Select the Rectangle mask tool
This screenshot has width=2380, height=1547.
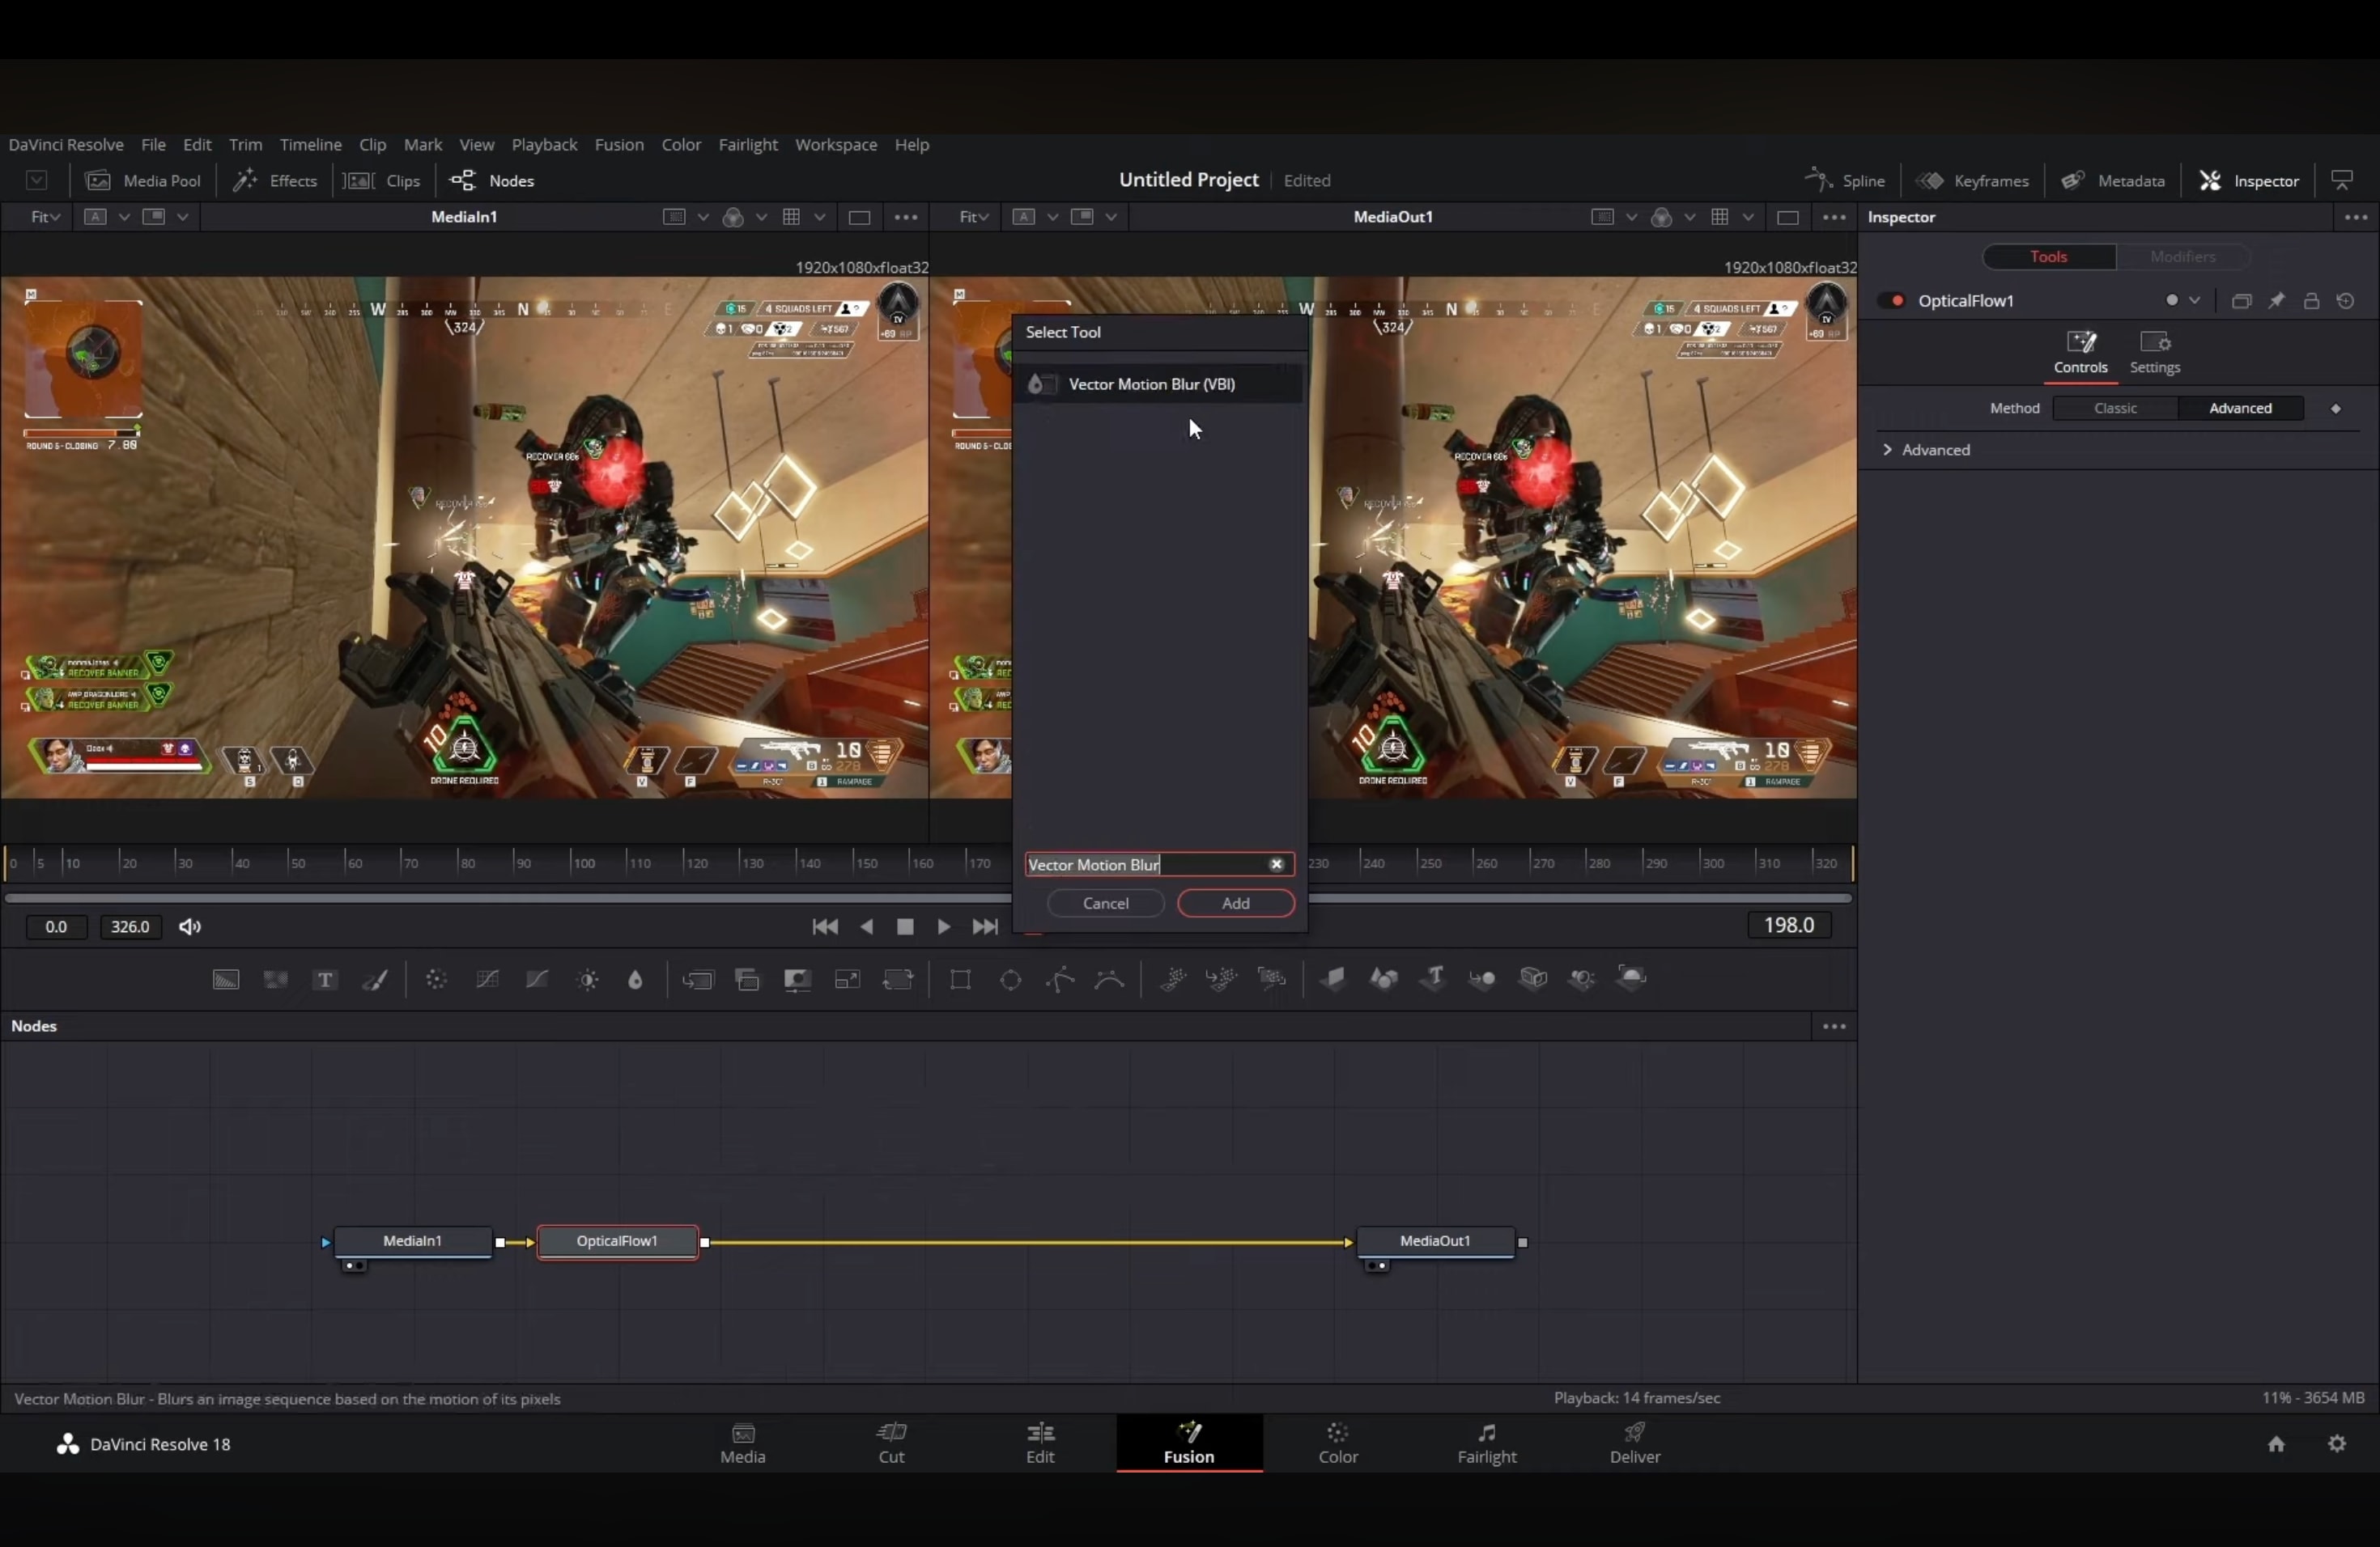(x=961, y=981)
